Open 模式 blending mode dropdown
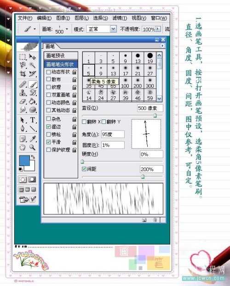The width and height of the screenshot is (230, 286). coord(113,29)
